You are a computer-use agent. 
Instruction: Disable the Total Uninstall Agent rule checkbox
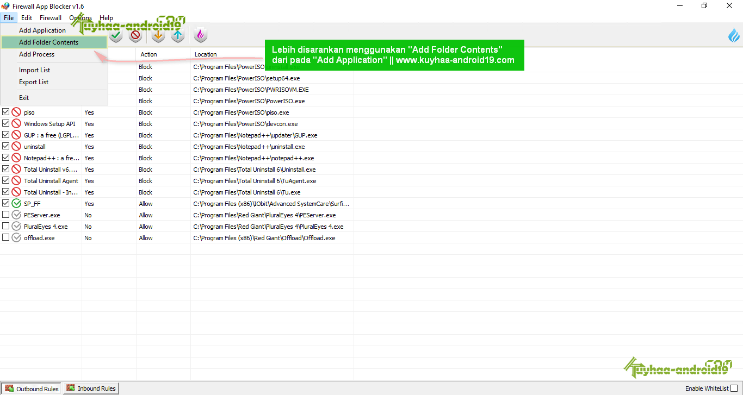pyautogui.click(x=5, y=180)
